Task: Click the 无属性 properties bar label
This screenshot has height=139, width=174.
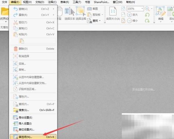Action: pyautogui.click(x=4, y=27)
